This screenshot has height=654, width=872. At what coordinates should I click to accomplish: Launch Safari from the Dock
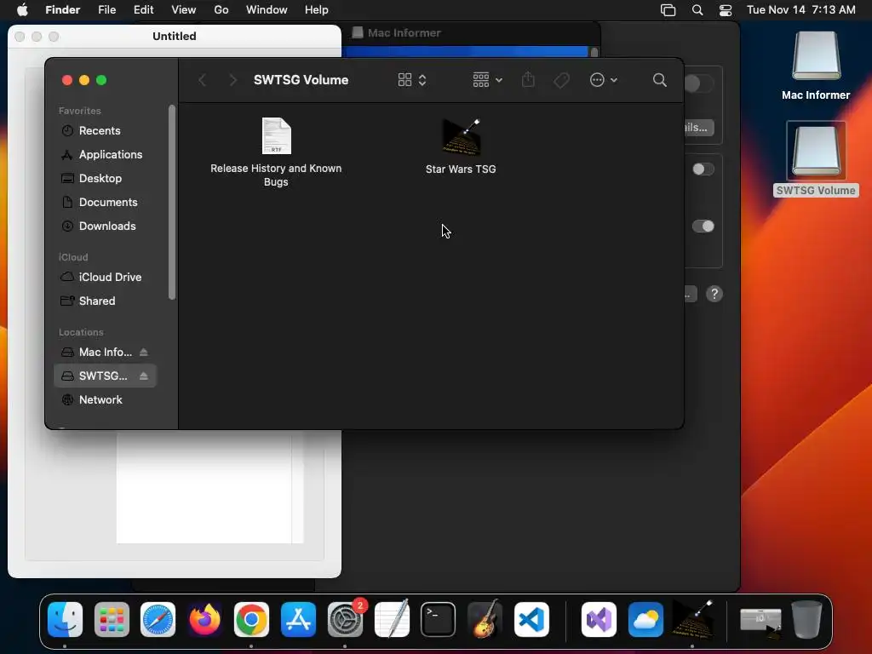click(x=158, y=620)
